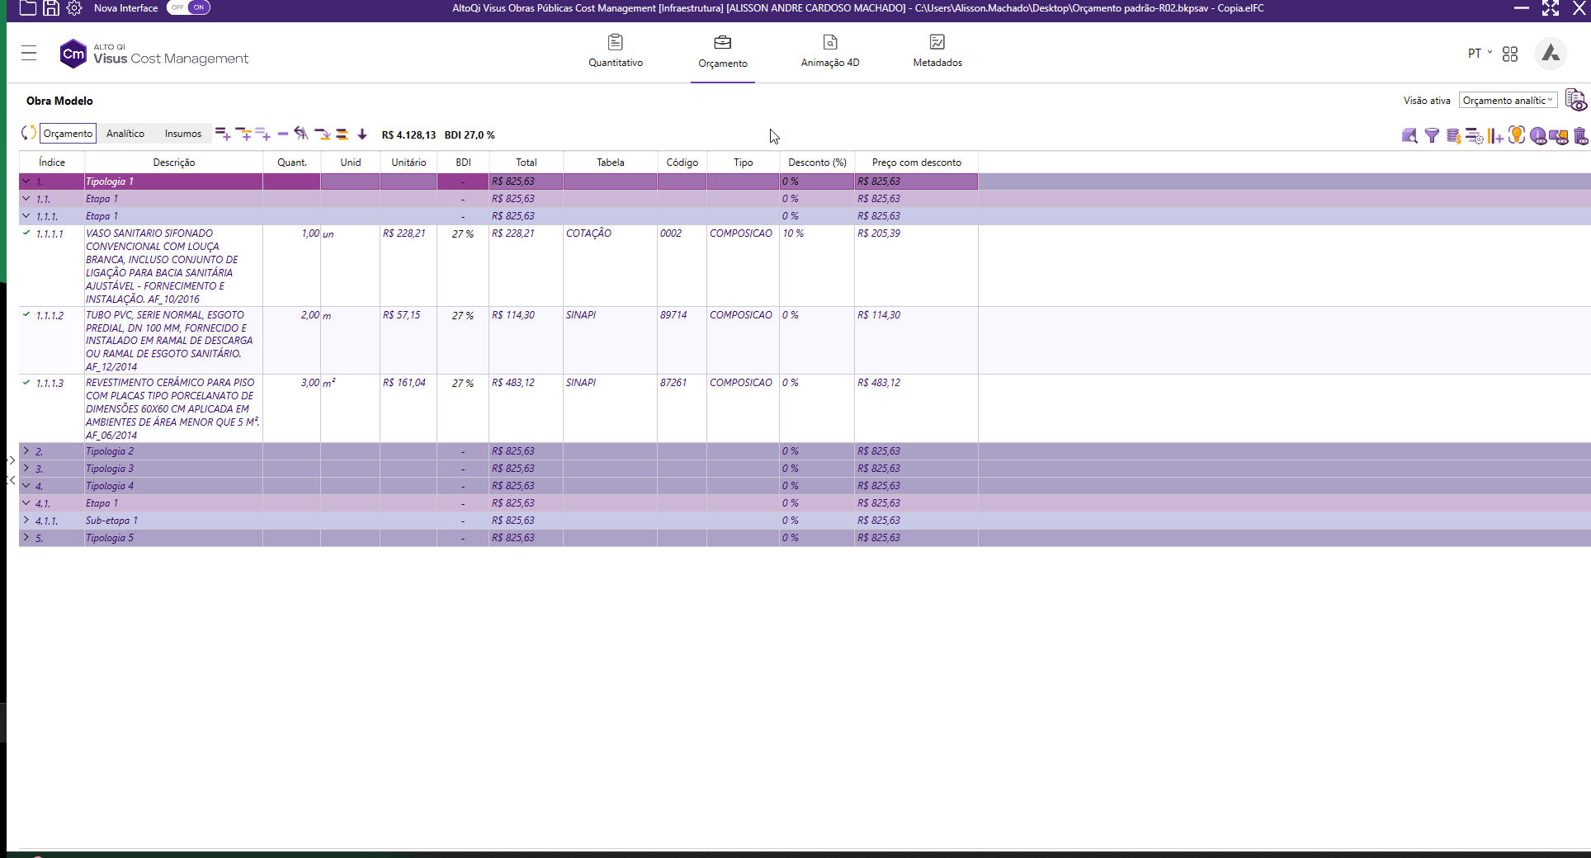Screen dimensions: 1591x858
Task: Click the funnel filter icon
Action: click(x=1432, y=135)
